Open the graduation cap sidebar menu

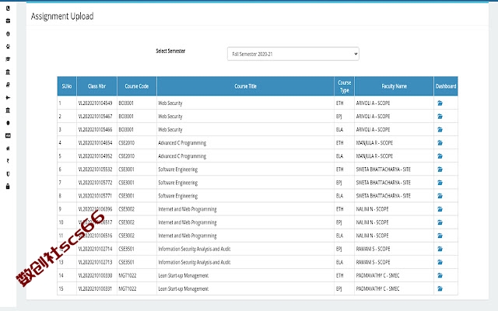(8, 59)
